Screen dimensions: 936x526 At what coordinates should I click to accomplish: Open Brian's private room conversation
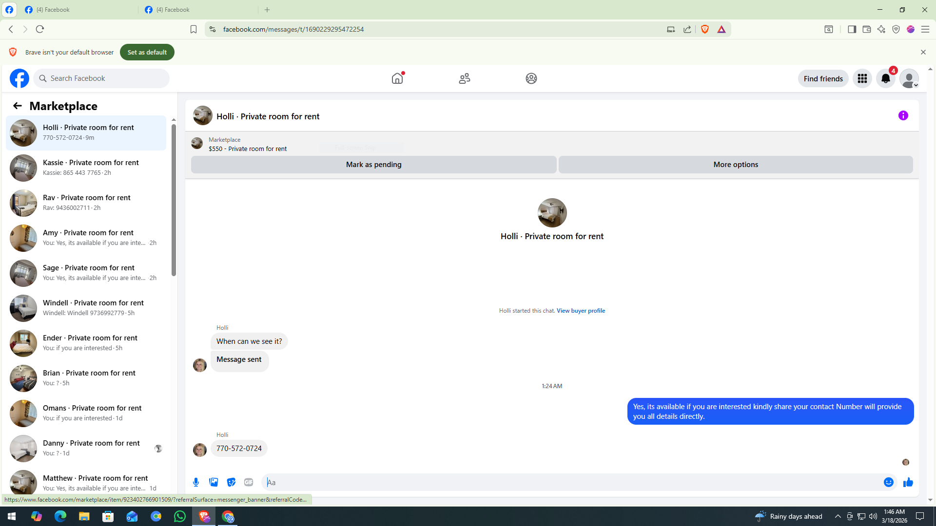pyautogui.click(x=86, y=378)
